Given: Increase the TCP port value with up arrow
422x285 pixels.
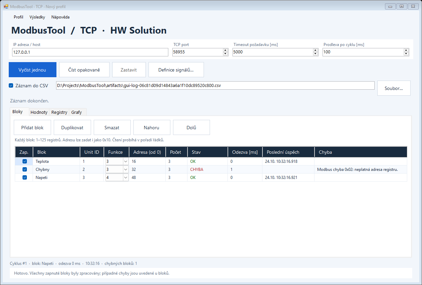Looking at the screenshot, I should [225, 50].
